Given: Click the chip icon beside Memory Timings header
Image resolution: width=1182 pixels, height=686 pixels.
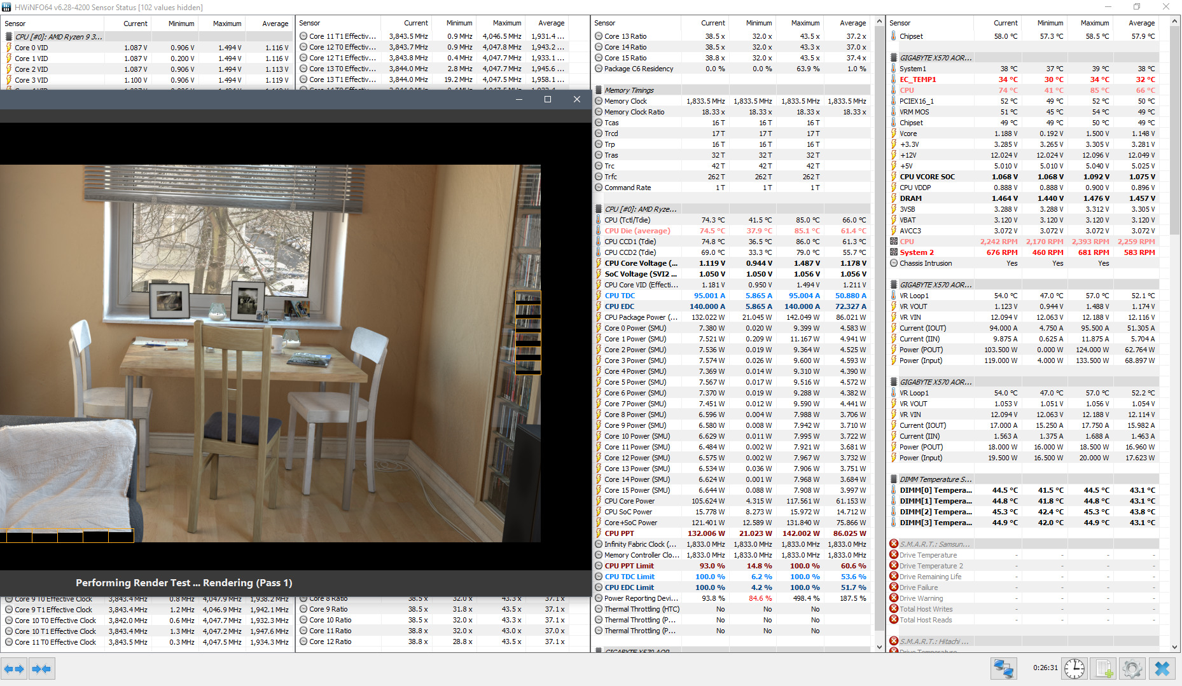Looking at the screenshot, I should tap(599, 90).
